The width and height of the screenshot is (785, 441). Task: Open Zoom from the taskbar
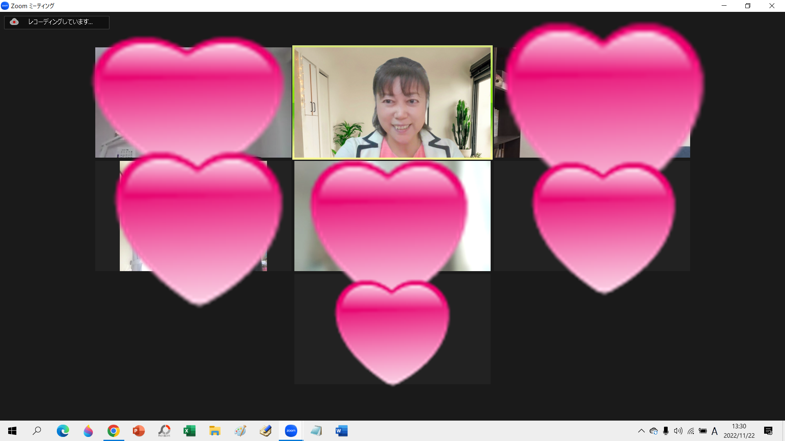click(291, 431)
